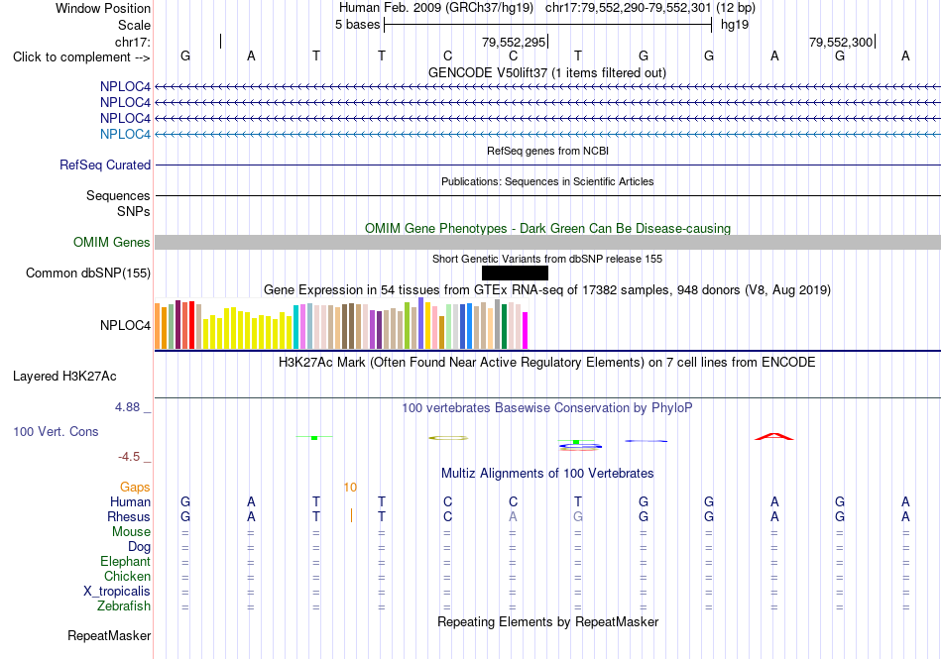Select the chr17: base position label
The width and height of the screenshot is (942, 659).
pyautogui.click(x=132, y=42)
